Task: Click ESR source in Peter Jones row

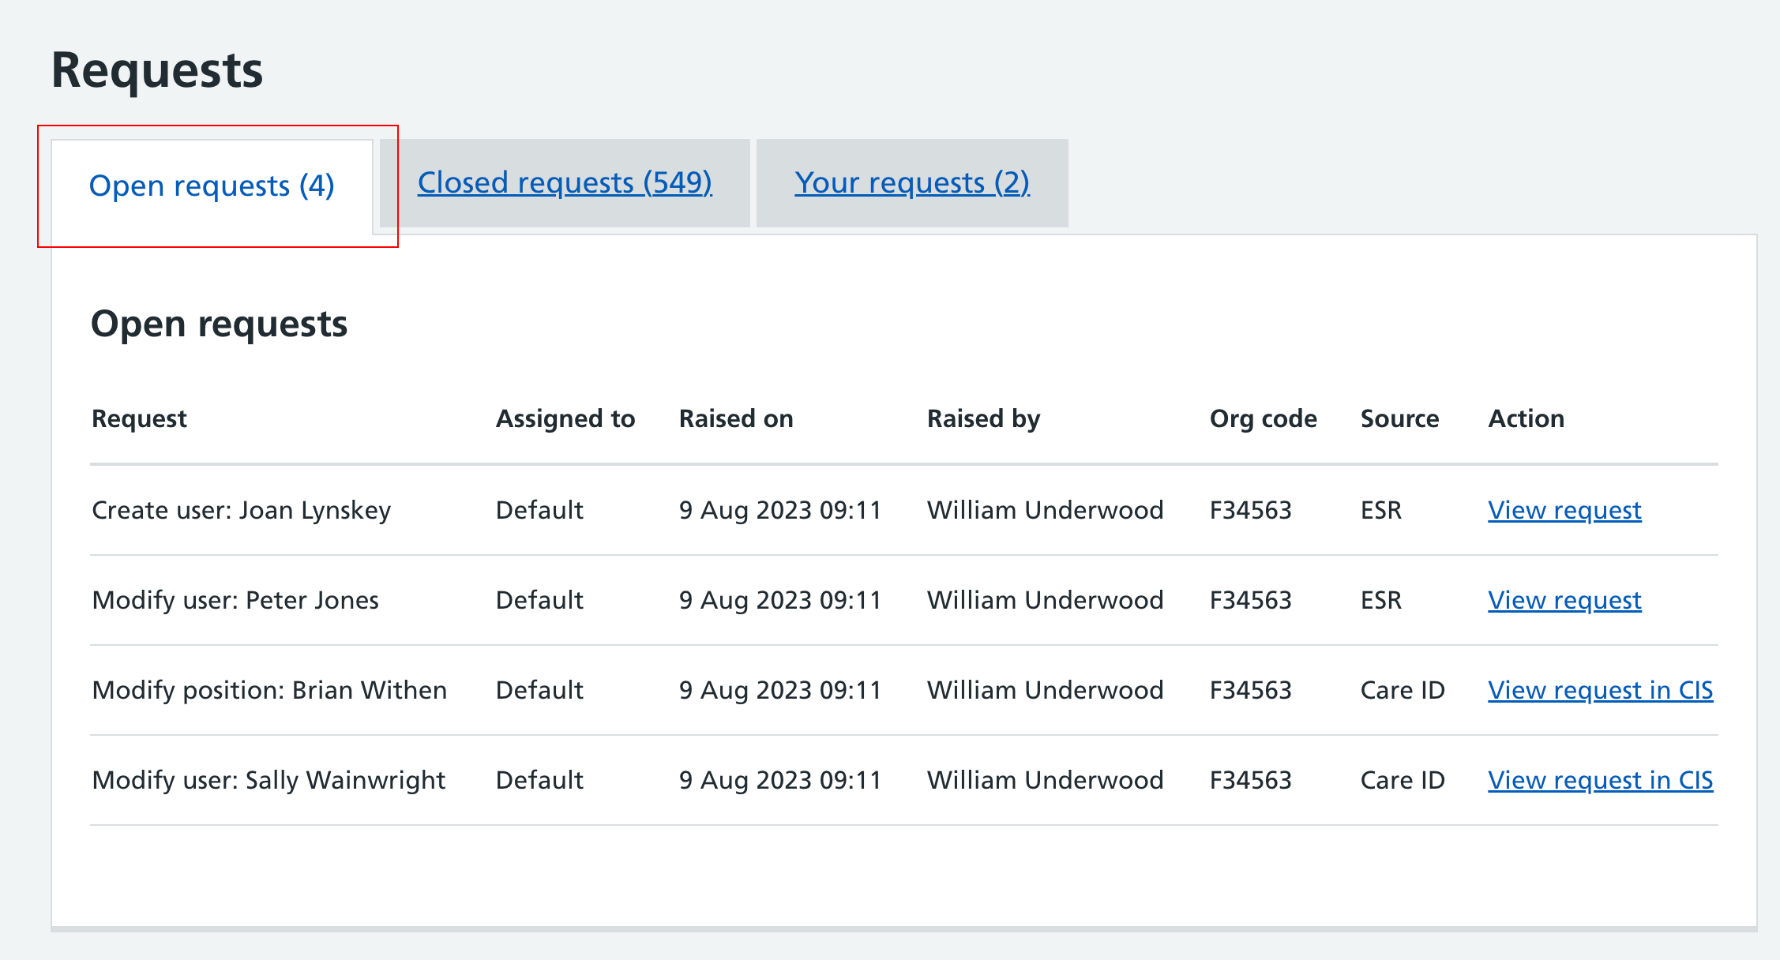Action: pos(1381,601)
